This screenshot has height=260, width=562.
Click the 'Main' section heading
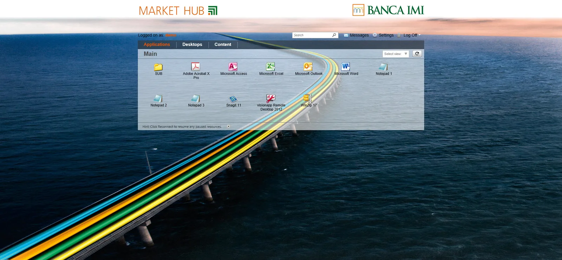(x=150, y=54)
